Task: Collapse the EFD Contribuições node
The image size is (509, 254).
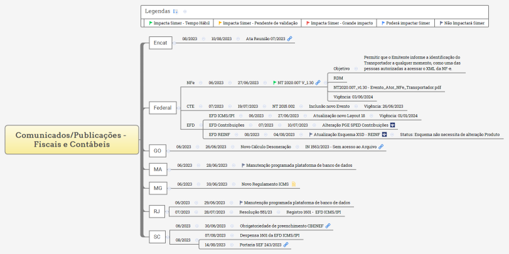Action: 250,125
